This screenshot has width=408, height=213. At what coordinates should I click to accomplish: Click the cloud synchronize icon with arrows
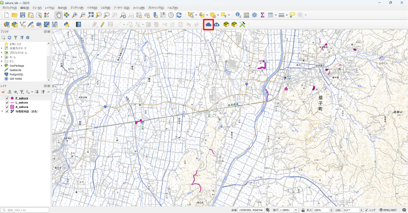click(x=216, y=25)
